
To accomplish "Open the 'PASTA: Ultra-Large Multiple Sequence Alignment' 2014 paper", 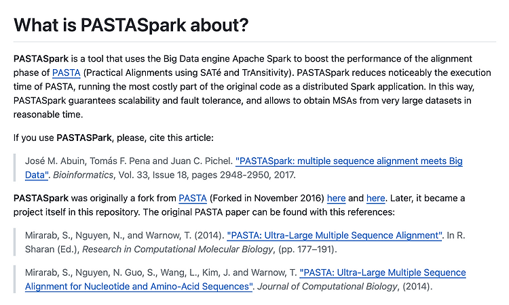I will click(x=335, y=235).
